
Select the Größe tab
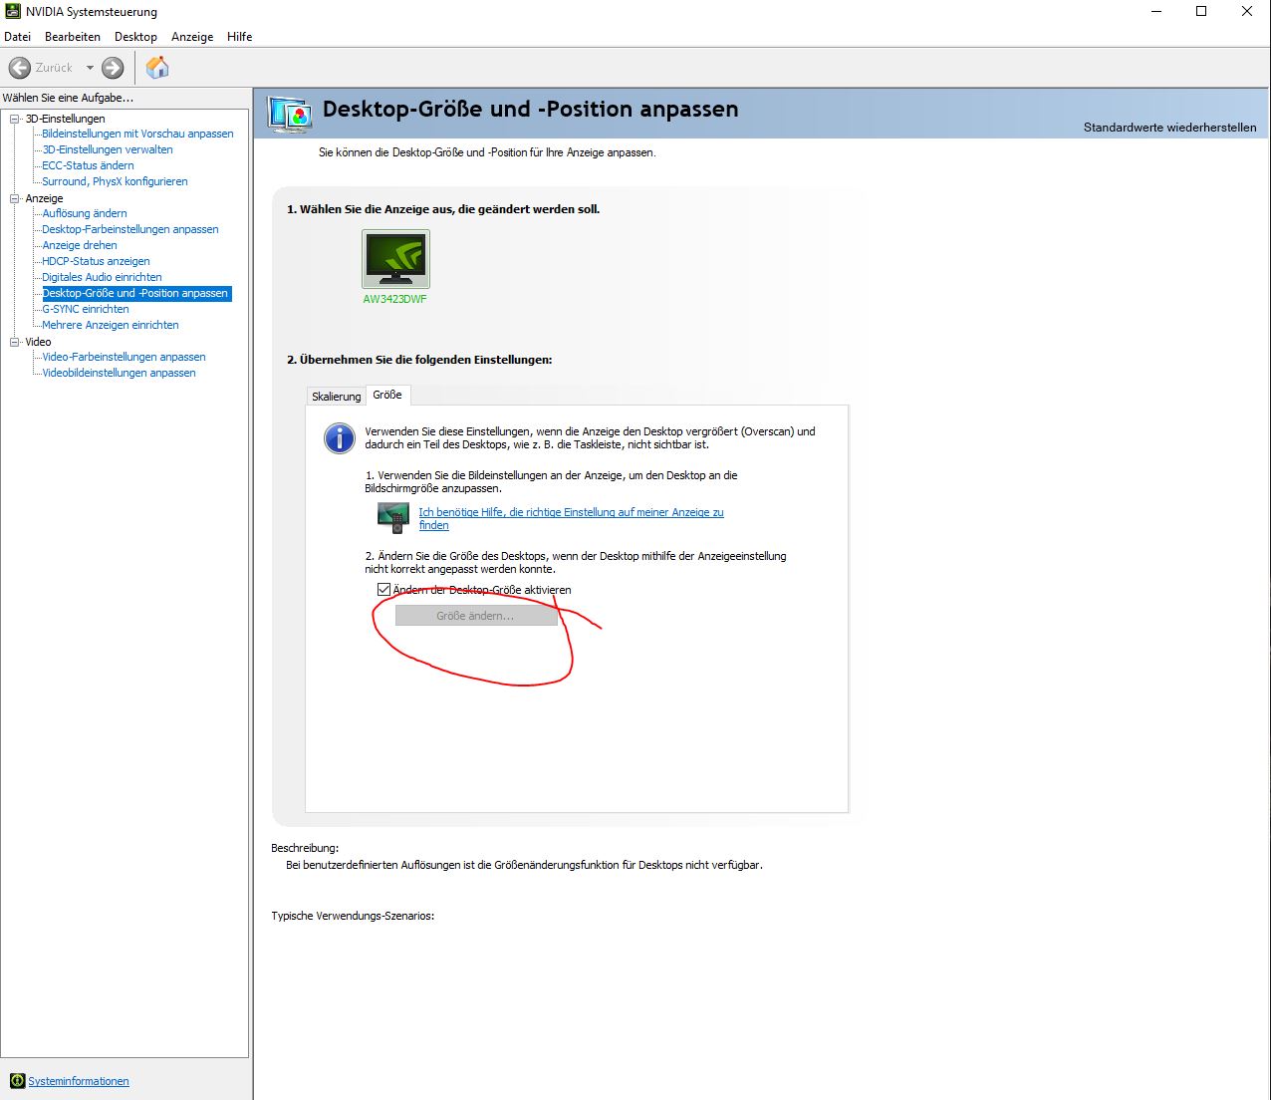[387, 395]
